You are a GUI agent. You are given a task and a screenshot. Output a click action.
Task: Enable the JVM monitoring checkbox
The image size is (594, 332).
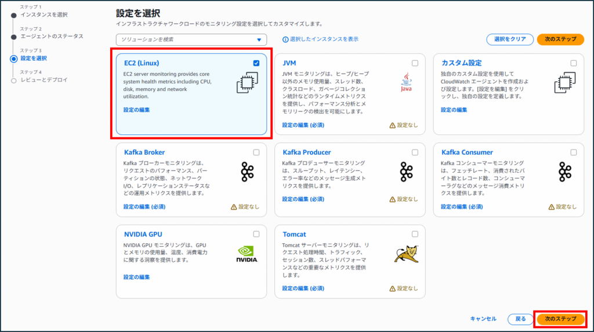(x=415, y=63)
